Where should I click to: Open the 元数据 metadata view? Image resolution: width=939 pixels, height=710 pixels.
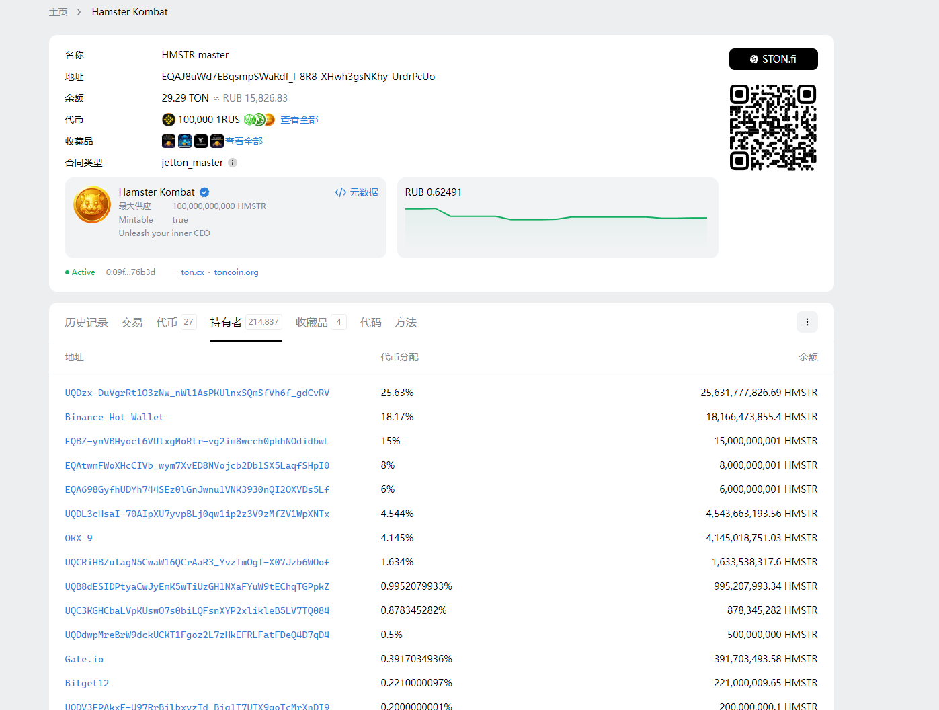coord(357,192)
